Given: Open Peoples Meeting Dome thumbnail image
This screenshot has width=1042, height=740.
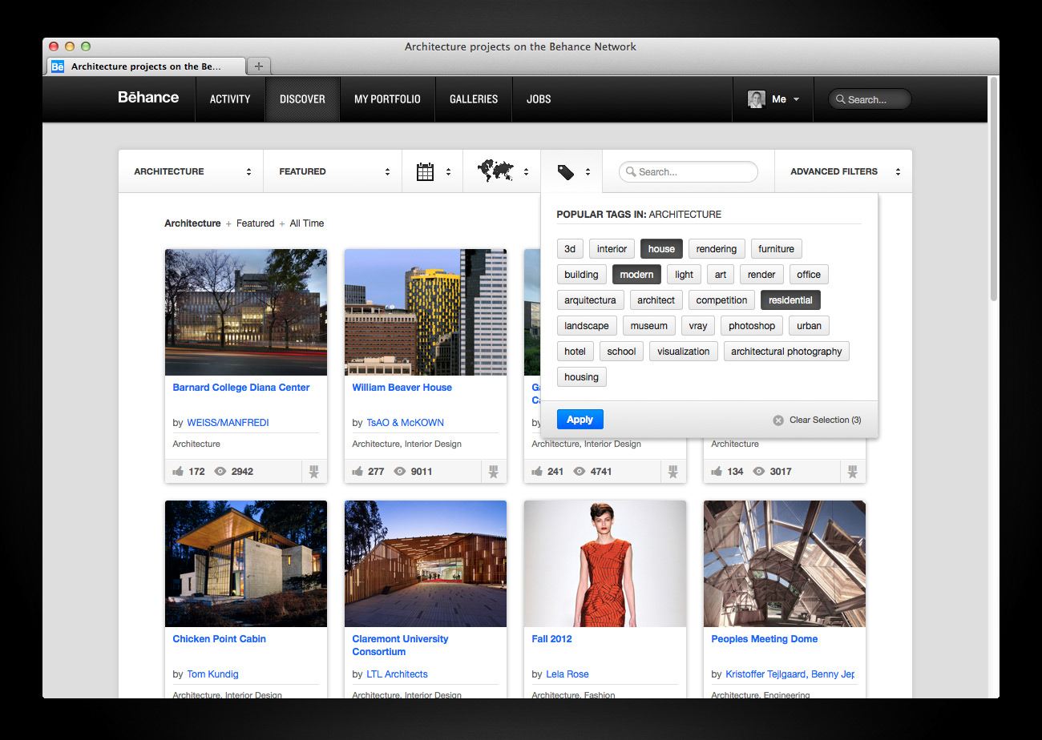Looking at the screenshot, I should coord(785,564).
